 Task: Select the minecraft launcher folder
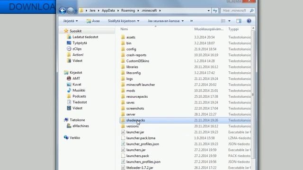pyautogui.click(x=141, y=85)
